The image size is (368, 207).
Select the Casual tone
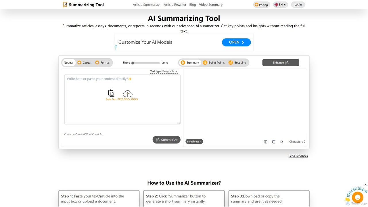84,63
